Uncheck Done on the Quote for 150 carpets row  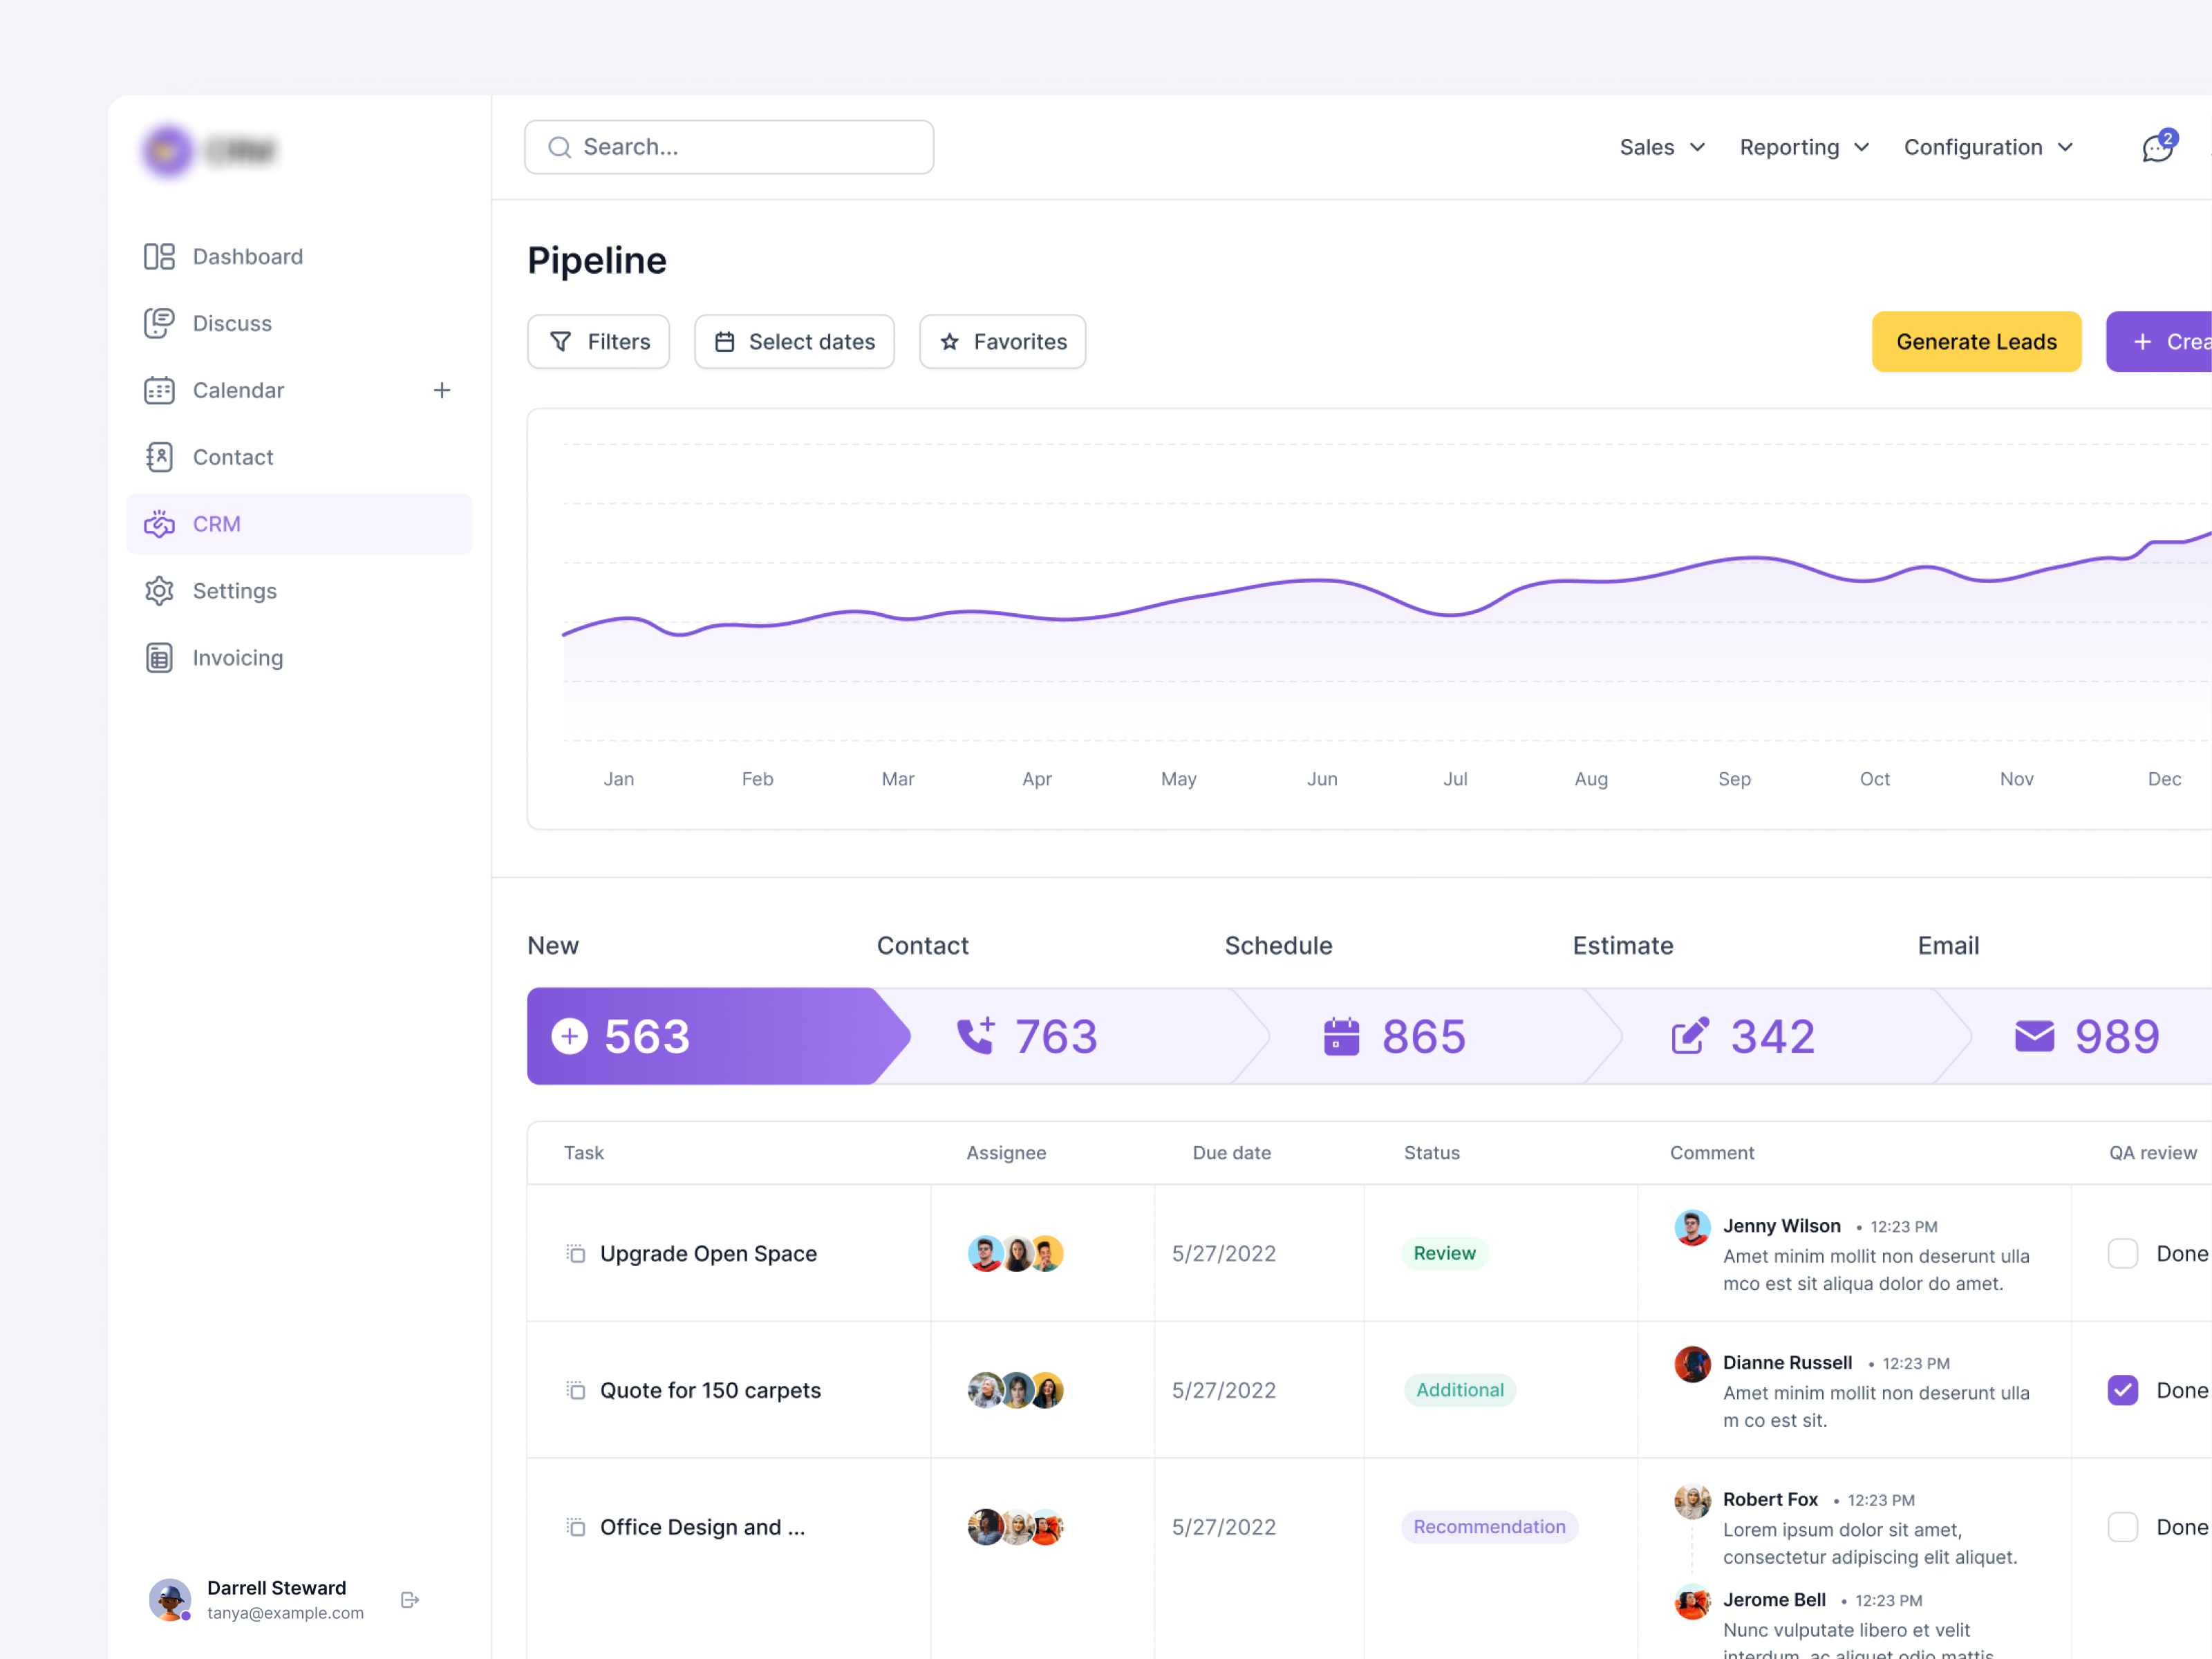tap(2122, 1390)
